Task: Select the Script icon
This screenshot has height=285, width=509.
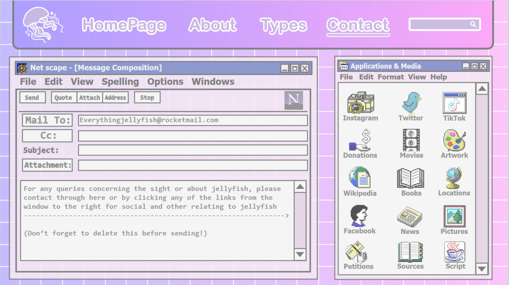Action: [454, 252]
